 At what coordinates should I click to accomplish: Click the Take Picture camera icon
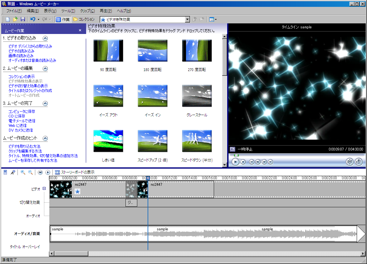[x=359, y=162]
